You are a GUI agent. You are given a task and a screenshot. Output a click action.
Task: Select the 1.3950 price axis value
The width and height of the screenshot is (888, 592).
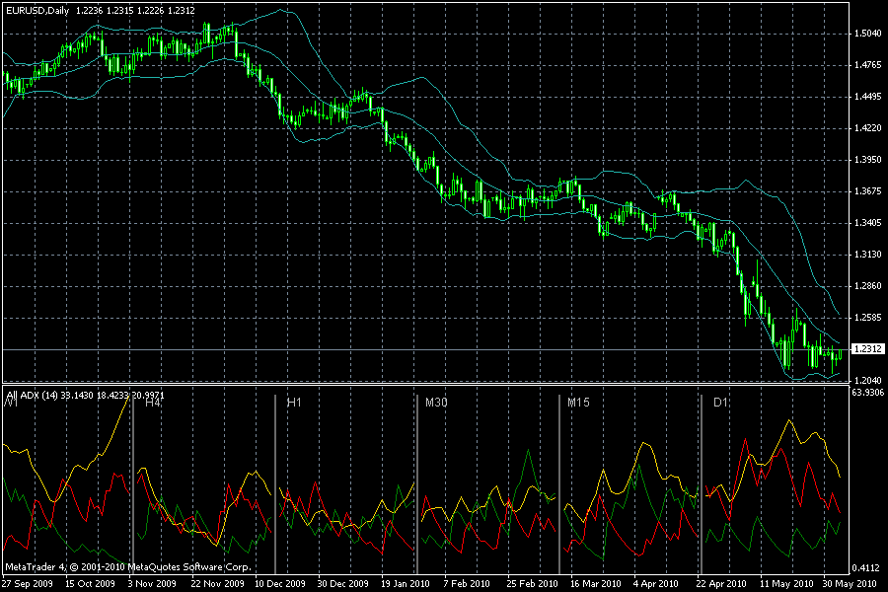pos(868,160)
